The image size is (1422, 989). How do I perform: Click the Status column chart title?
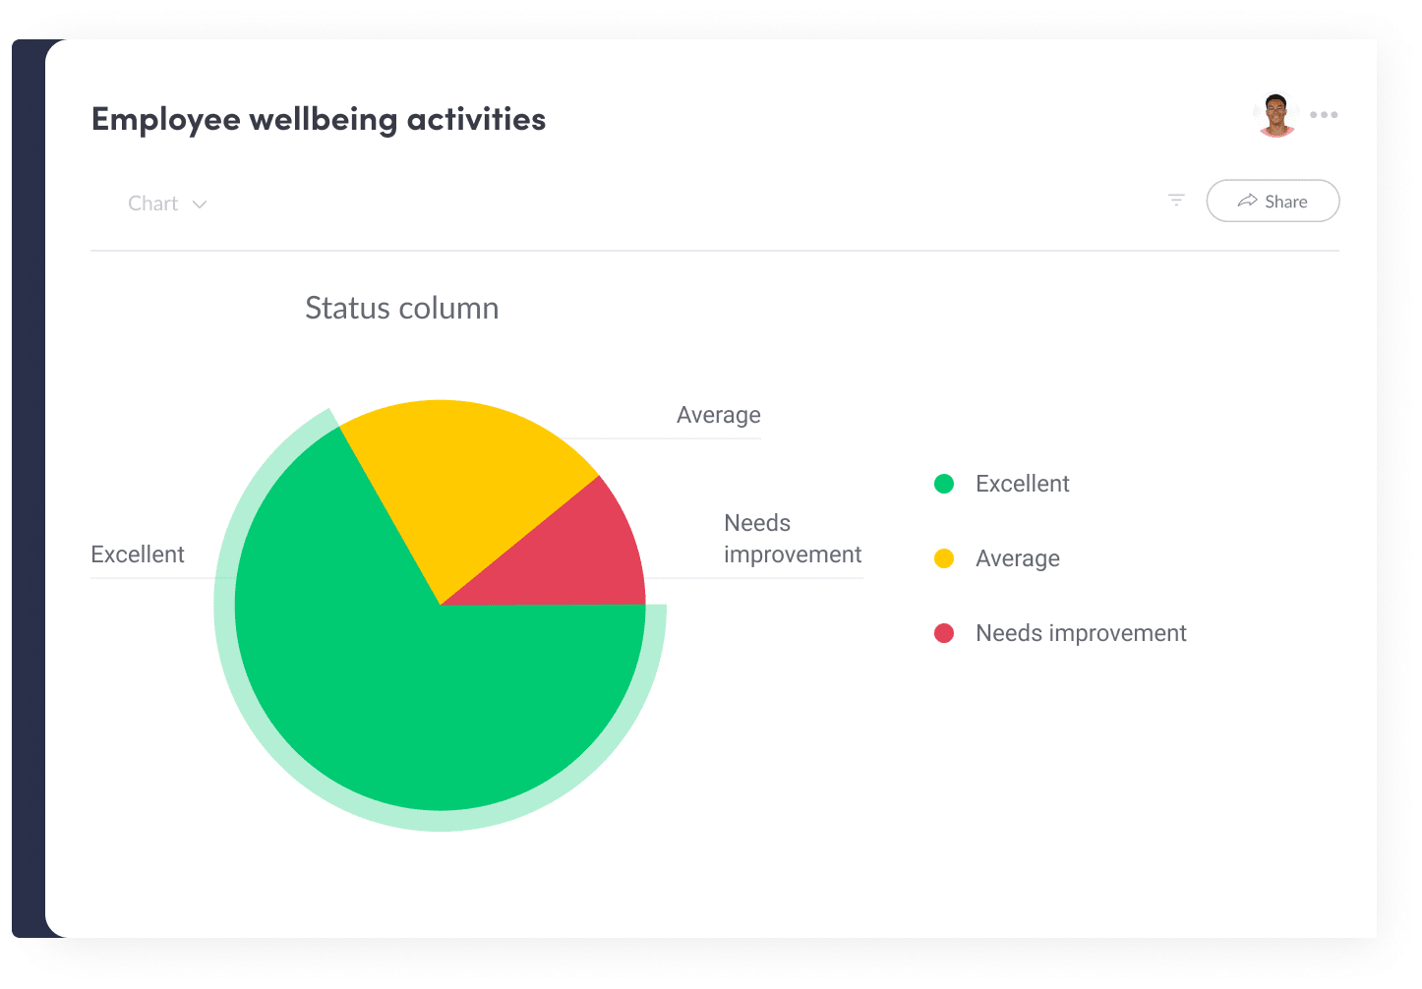[x=401, y=309]
